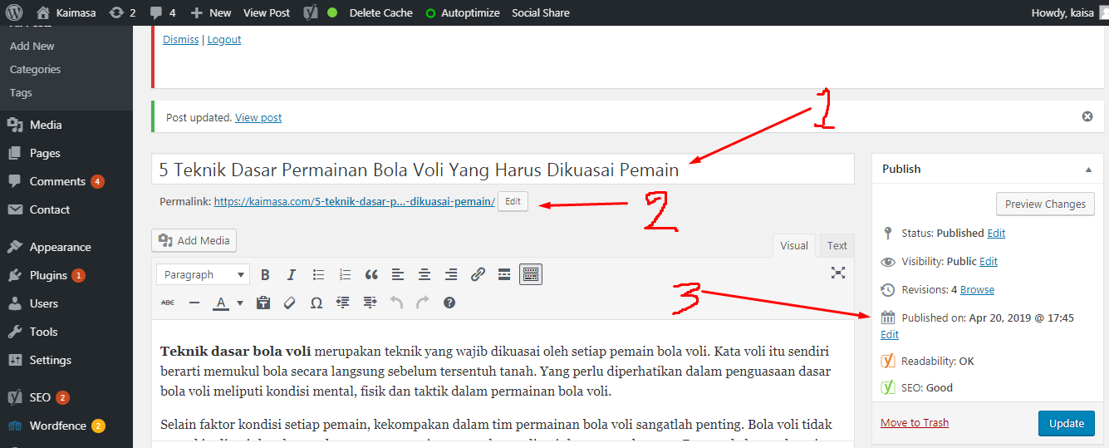Click the permalink Edit button
The image size is (1109, 448).
pyautogui.click(x=513, y=201)
